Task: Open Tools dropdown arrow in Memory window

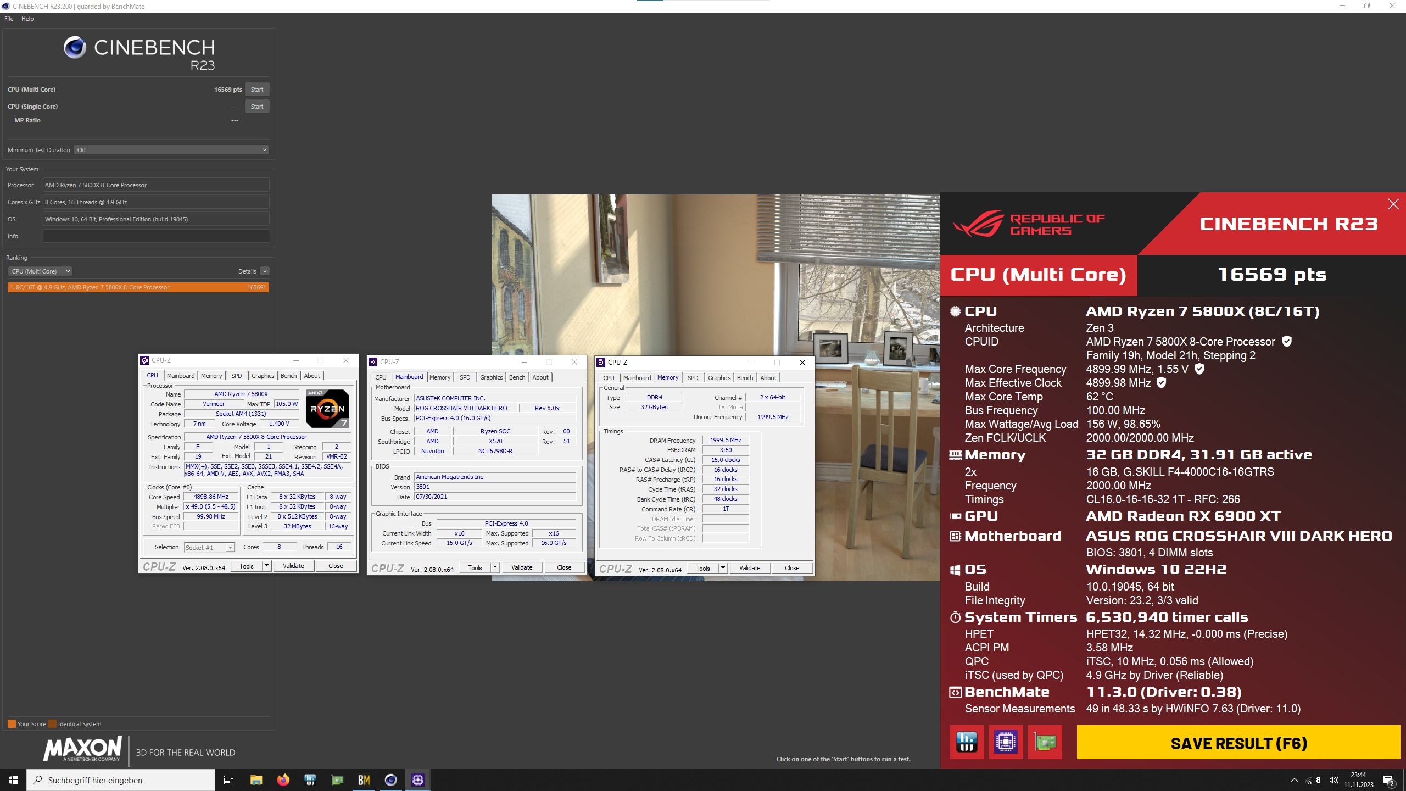Action: (723, 568)
